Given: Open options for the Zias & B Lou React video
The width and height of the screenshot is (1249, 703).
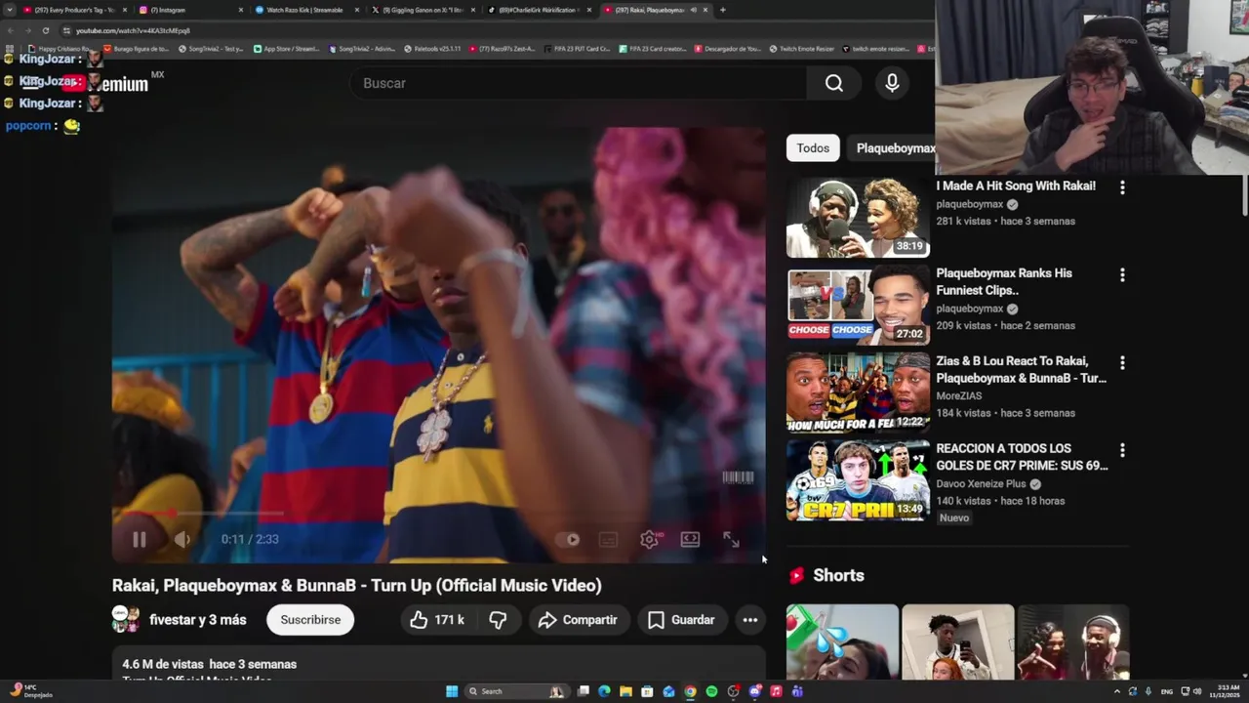Looking at the screenshot, I should point(1122,363).
